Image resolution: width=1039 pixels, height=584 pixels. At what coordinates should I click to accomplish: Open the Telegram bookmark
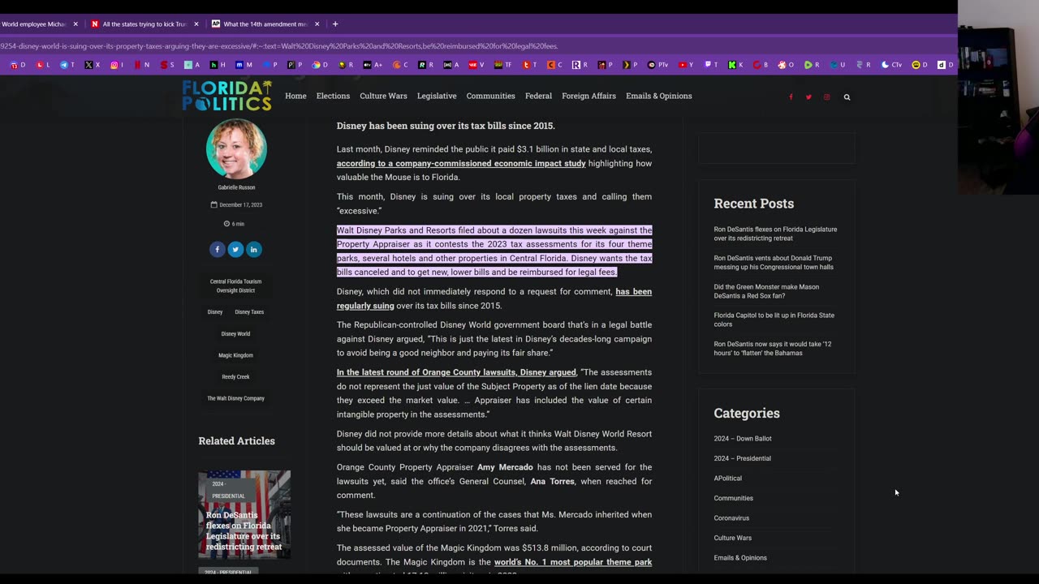pos(68,65)
